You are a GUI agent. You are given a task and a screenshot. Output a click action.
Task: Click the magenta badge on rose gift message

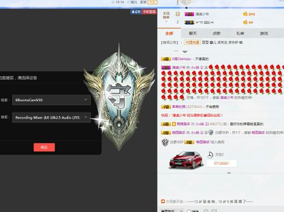click(x=166, y=67)
